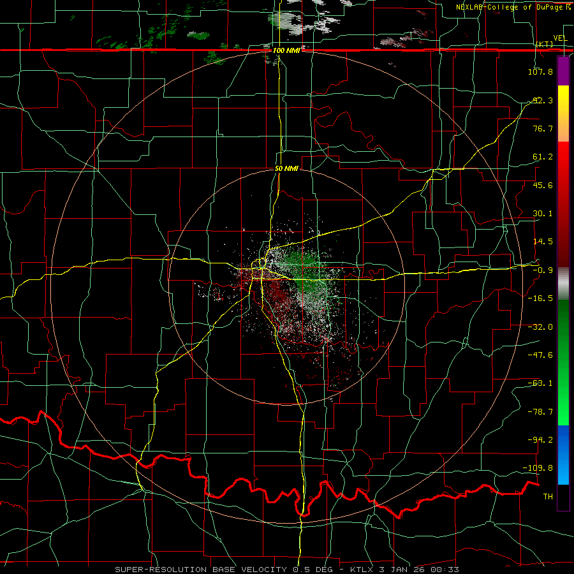Click the -63.1 scale value
This screenshot has width=574, height=574.
pyautogui.click(x=540, y=383)
